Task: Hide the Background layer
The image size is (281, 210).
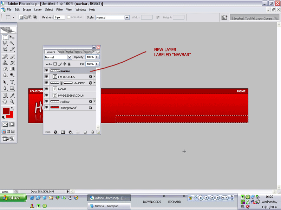Action: coord(46,107)
